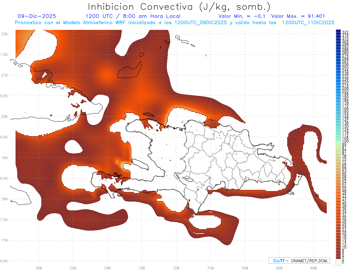Viewport: 352px width, 272px height.
Task: Click the "ONAMET/REP.DOM." credit text
Action: pos(310,261)
